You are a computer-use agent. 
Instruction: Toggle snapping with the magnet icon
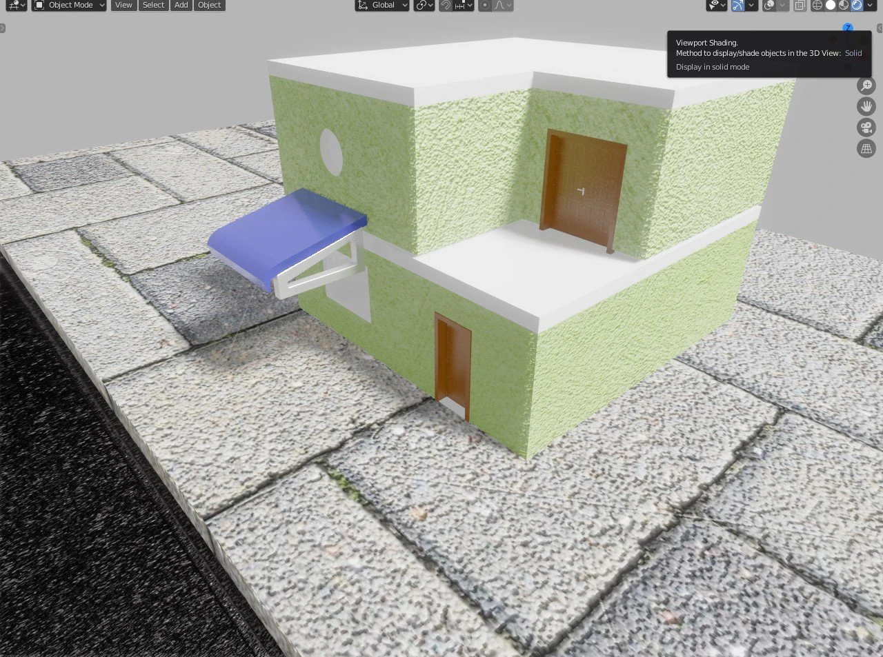[x=446, y=6]
